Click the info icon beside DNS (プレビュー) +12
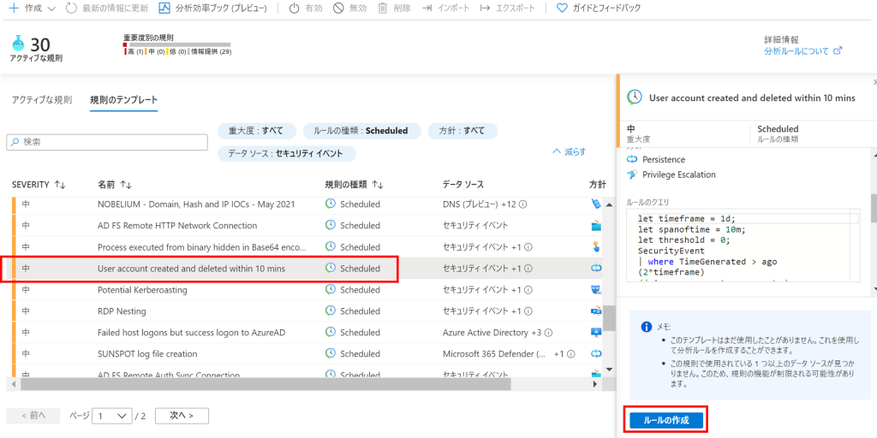Screen dimensions: 877x438 (x=522, y=204)
